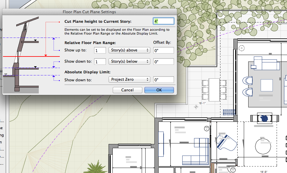Click the Show up to stories number field
Image resolution: width=287 pixels, height=173 pixels.
tap(100, 50)
